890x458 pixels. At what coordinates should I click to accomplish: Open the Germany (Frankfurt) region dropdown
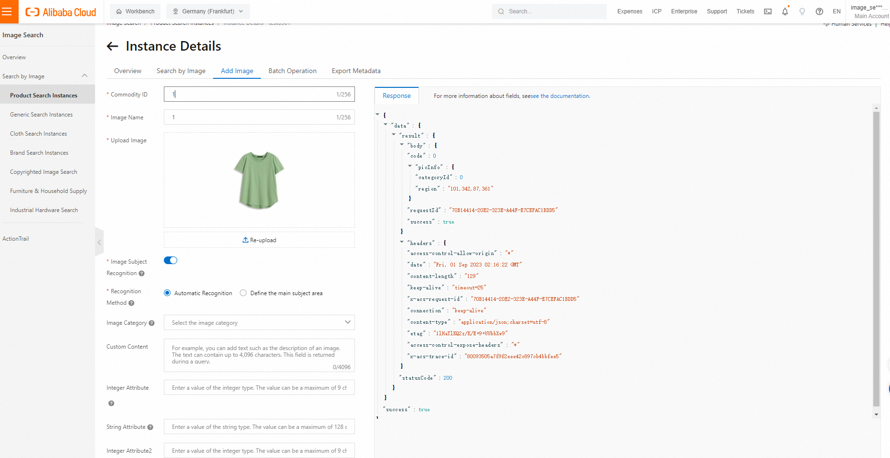coord(208,11)
